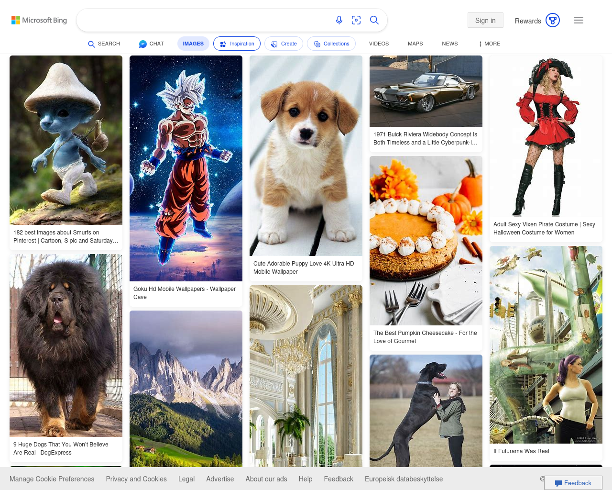Open the Futurama city artwork image
This screenshot has height=490, width=612.
click(546, 345)
